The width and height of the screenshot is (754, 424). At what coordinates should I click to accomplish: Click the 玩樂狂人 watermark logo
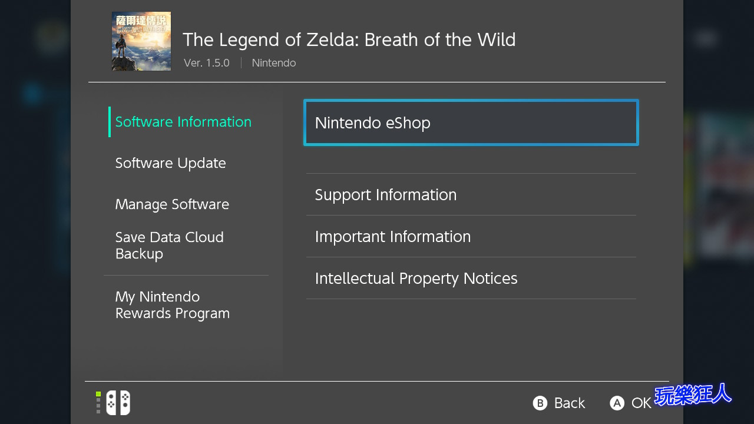[693, 395]
